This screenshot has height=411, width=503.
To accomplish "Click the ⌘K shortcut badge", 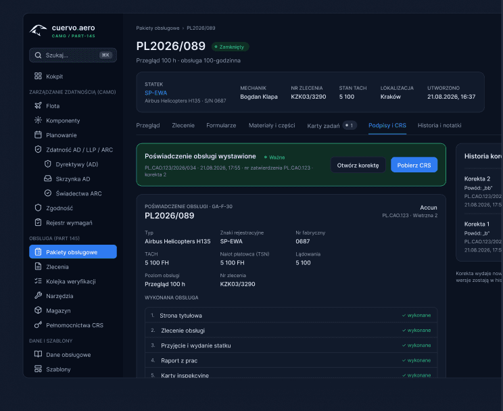I will 105,55.
